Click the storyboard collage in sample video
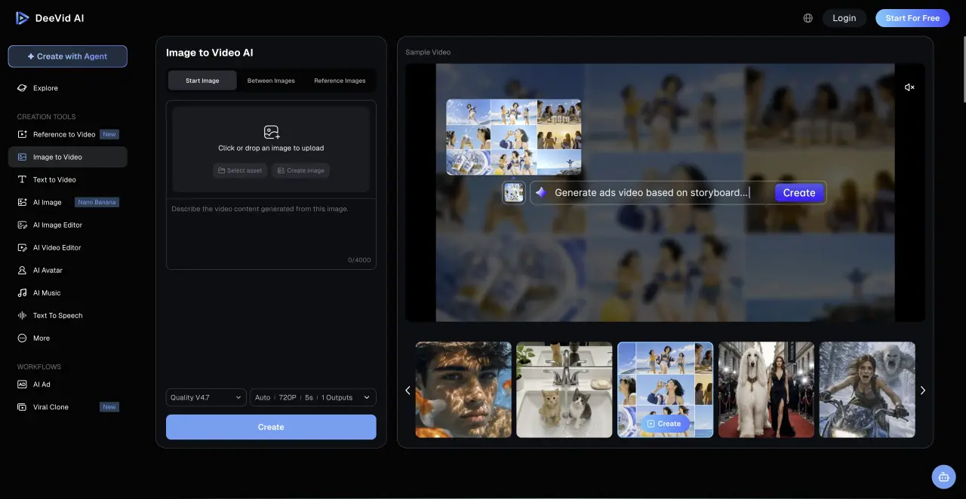Viewport: 966px width, 499px height. (x=514, y=137)
